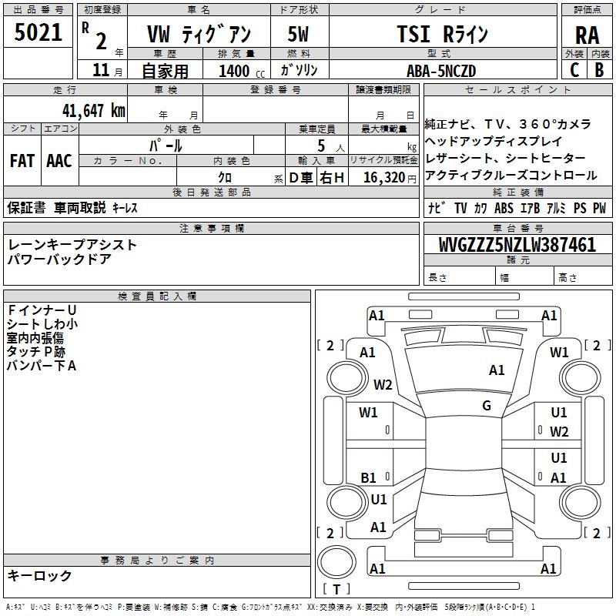This screenshot has width=616, height=616.
Task: Click the 高さ dimension field
Action: click(584, 277)
